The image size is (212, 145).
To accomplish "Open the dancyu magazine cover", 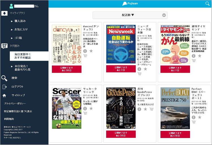I will point(67,44).
